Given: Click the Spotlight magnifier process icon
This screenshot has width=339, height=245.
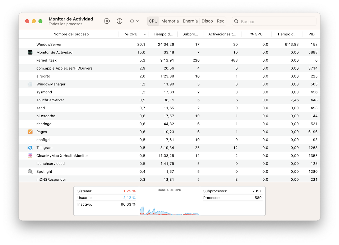Looking at the screenshot, I should point(30,171).
